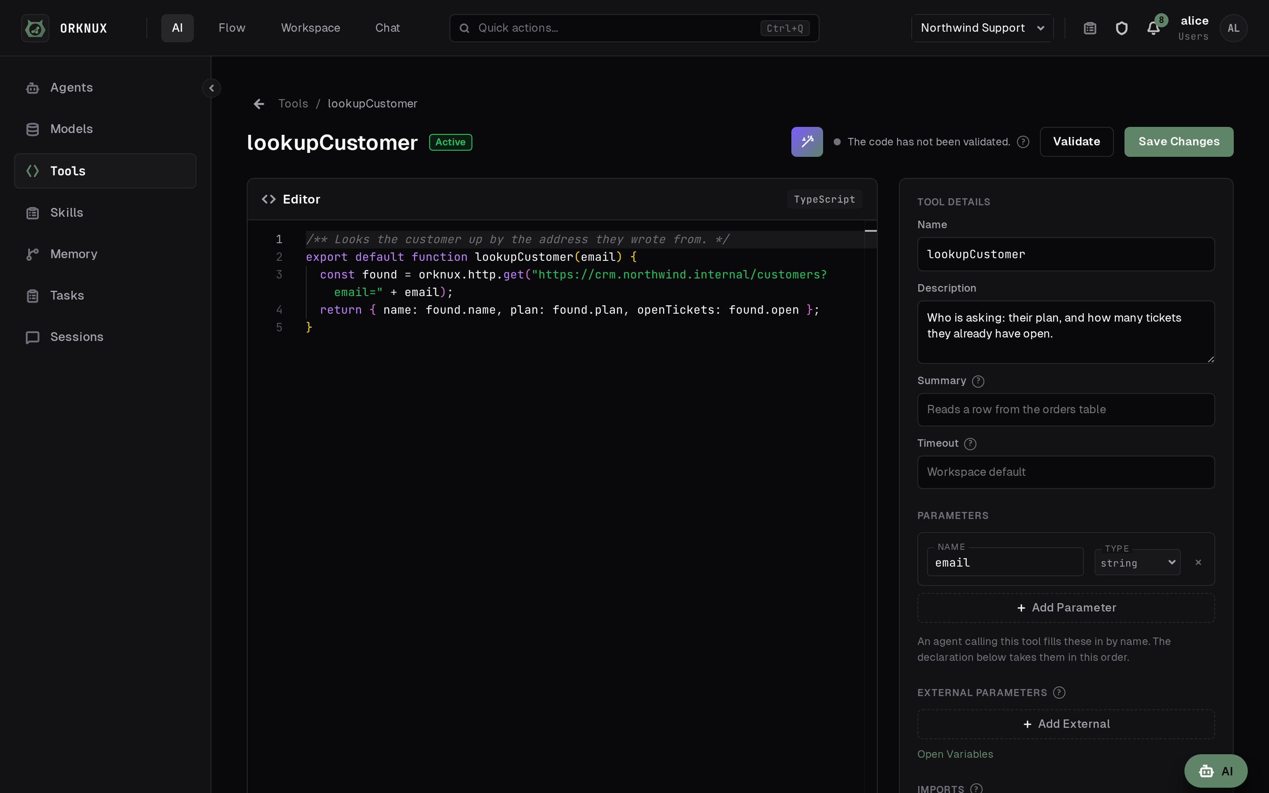Click the purple magic wand AI button

(x=807, y=141)
